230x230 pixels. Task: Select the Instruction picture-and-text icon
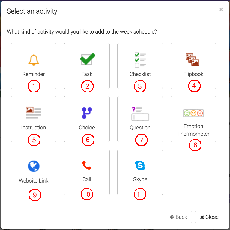pyautogui.click(x=33, y=112)
